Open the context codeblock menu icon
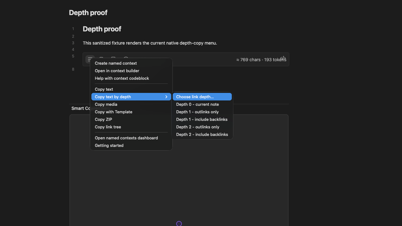This screenshot has width=402, height=226. [90, 59]
